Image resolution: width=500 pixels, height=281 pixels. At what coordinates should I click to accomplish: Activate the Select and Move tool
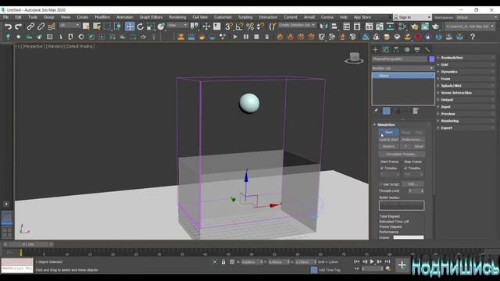tap(130, 27)
